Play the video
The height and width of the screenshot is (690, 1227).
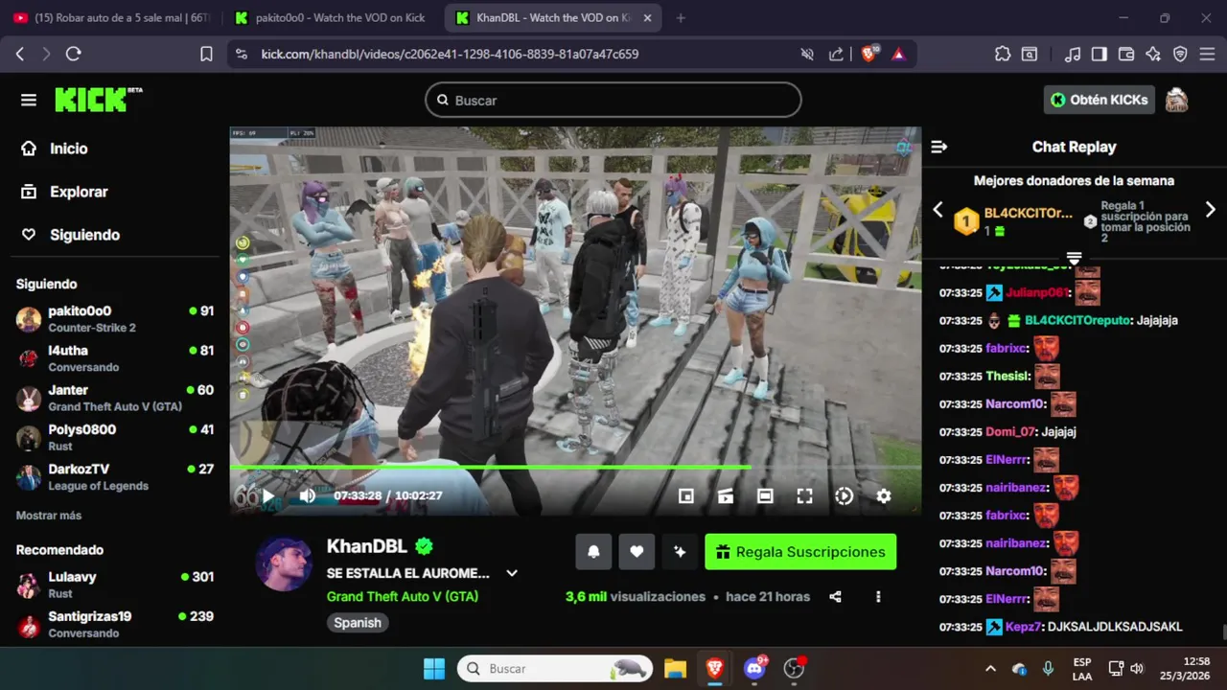[268, 495]
